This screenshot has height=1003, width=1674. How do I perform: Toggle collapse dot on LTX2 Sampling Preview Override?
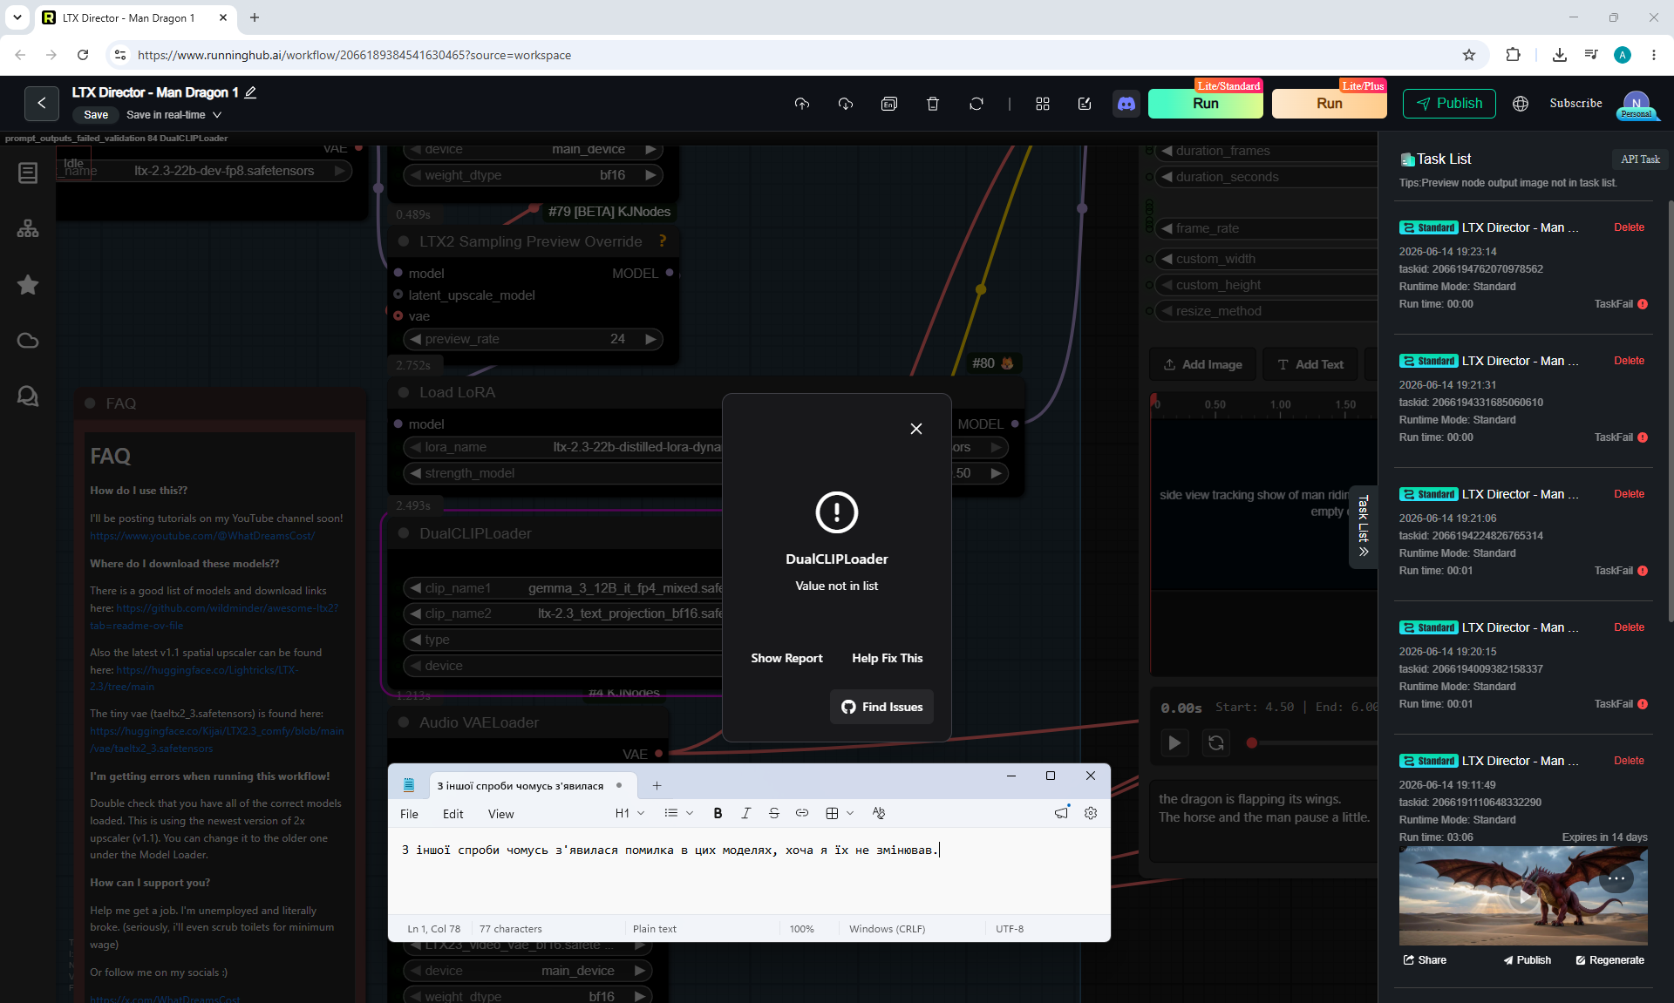click(404, 241)
